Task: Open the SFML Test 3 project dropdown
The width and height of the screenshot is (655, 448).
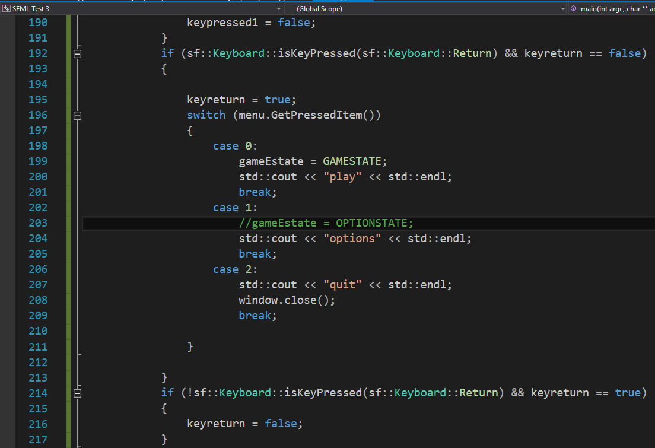Action: tap(279, 9)
